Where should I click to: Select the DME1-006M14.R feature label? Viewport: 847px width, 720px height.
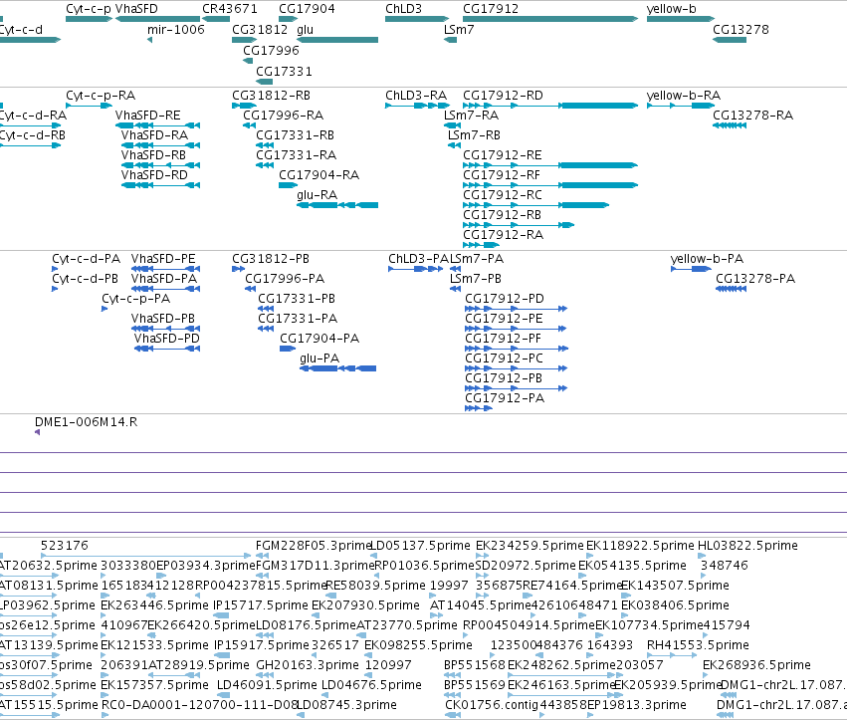coord(86,422)
